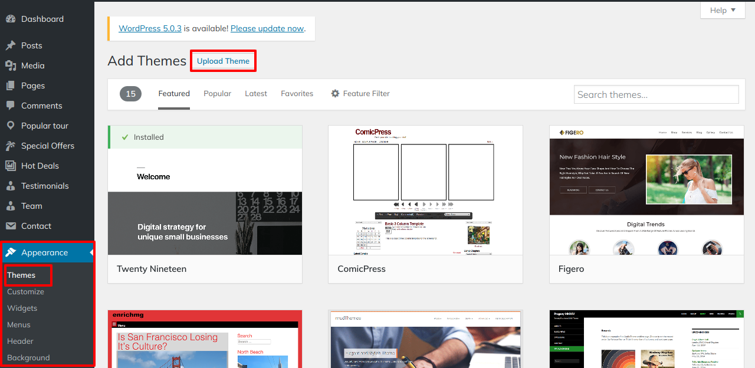Click the Feature Filter gear icon
Screen dimensions: 755x368
tap(335, 94)
